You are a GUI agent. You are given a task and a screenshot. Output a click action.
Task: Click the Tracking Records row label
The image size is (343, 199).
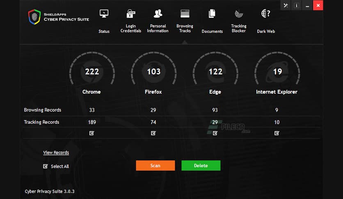pyautogui.click(x=41, y=122)
